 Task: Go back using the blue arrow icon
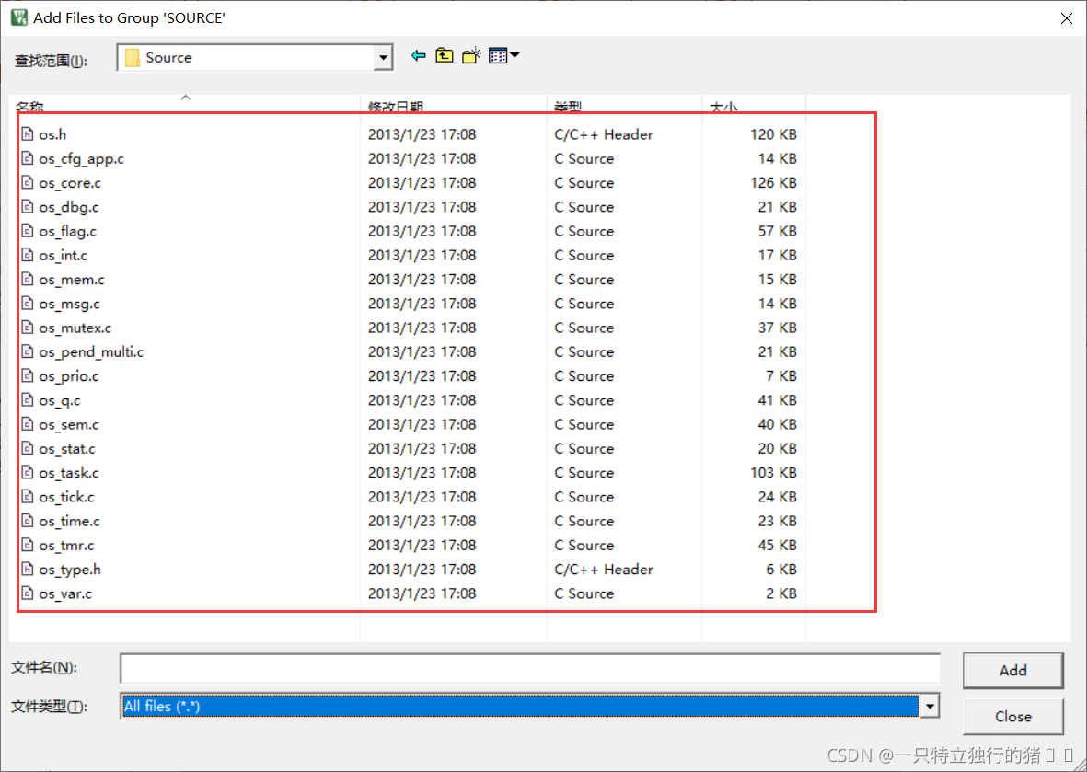(x=418, y=55)
